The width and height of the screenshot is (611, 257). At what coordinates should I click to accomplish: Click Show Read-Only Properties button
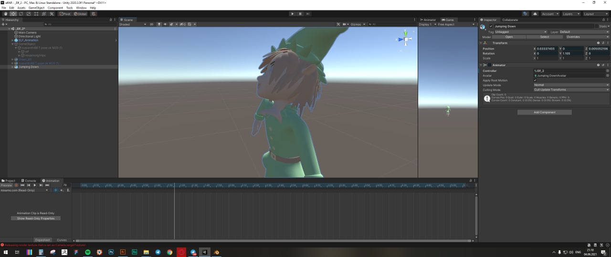[x=36, y=218]
